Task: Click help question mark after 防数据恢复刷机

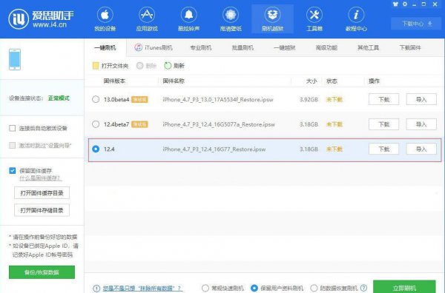Action: click(363, 288)
